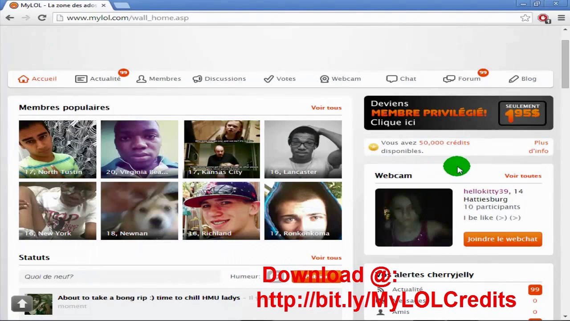The width and height of the screenshot is (570, 321).
Task: Open hellokitty39's profile link
Action: [x=486, y=191]
